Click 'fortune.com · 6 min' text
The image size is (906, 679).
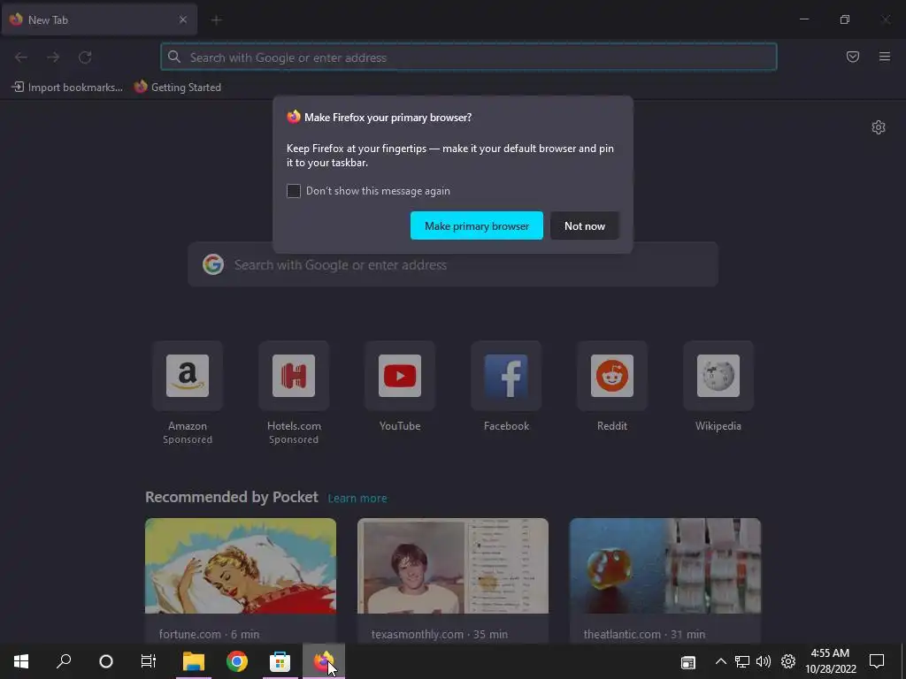tap(209, 634)
